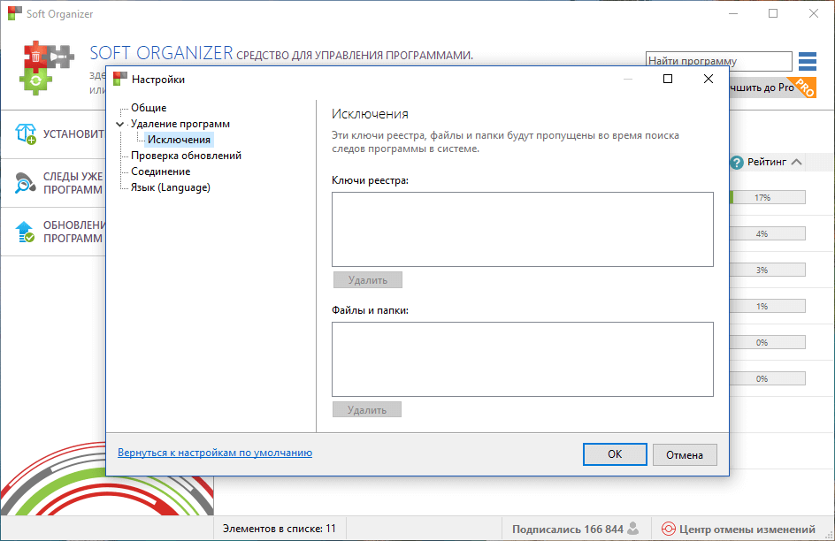Open the ОБНОВЛЕНИЯ ПРОГРАММ section
This screenshot has width=835, height=541.
[x=54, y=232]
